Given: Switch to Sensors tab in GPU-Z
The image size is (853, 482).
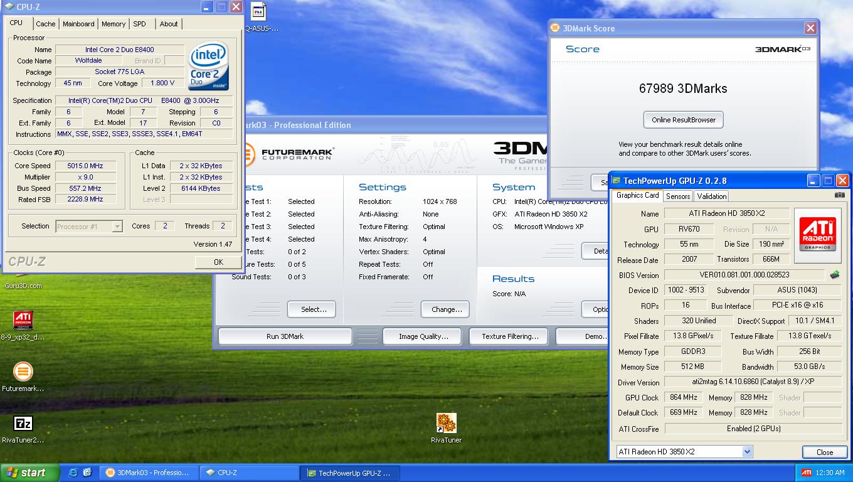Looking at the screenshot, I should (678, 196).
